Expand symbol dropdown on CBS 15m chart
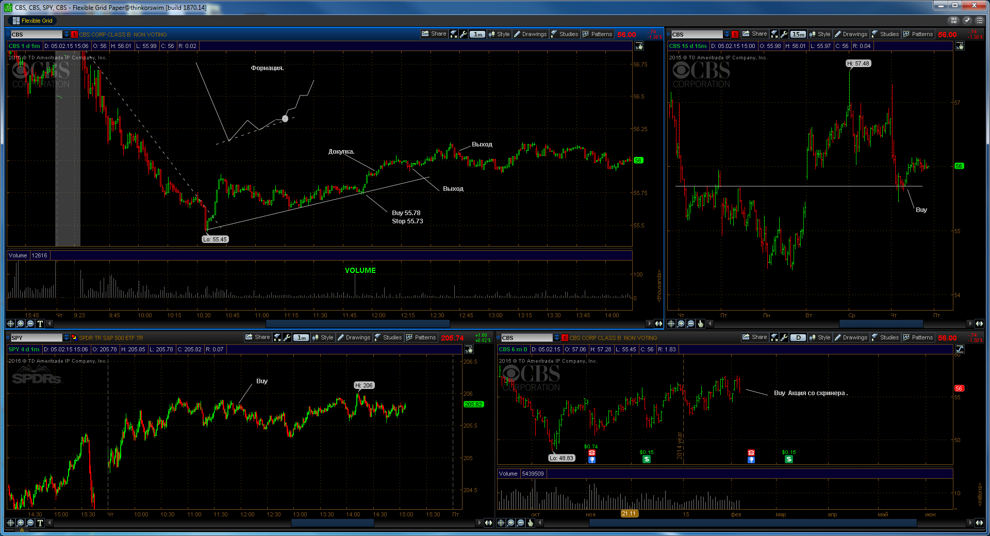Image resolution: width=990 pixels, height=536 pixels. (x=727, y=35)
